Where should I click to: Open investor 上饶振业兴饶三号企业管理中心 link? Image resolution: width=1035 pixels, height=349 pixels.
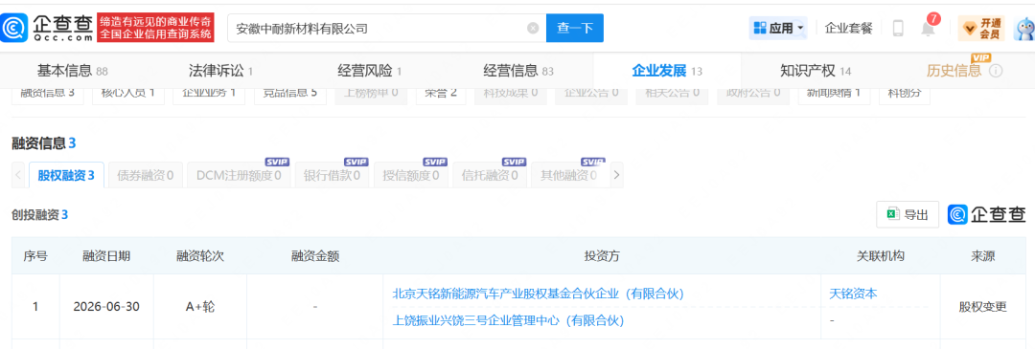pos(508,320)
